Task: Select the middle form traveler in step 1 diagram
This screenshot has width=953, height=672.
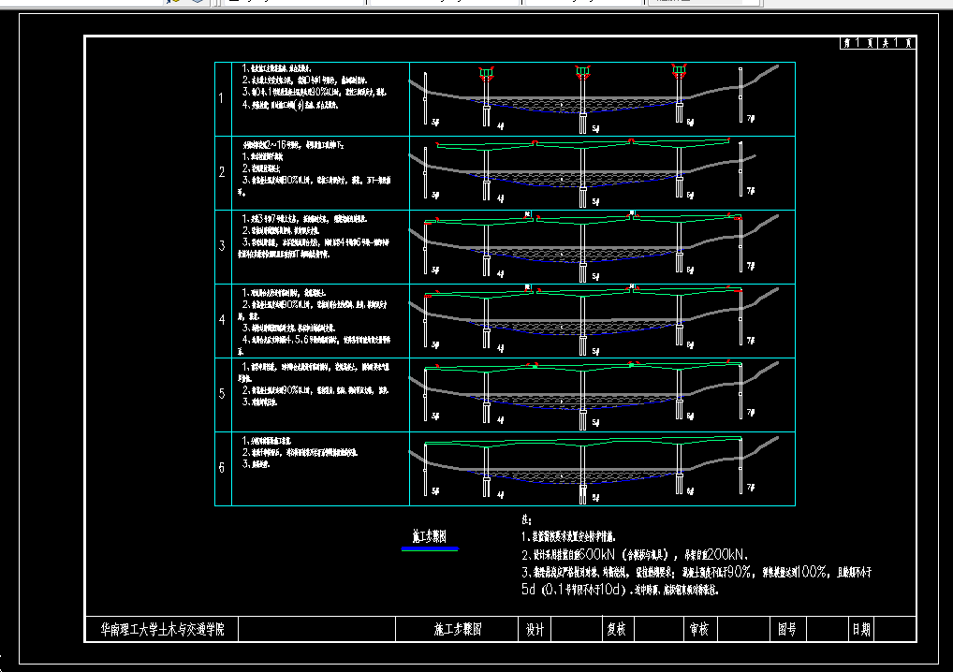Action: point(583,73)
